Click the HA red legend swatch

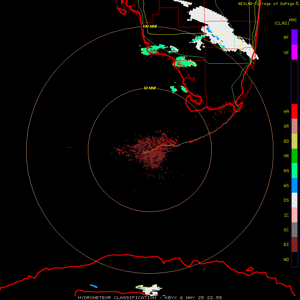tap(294, 111)
